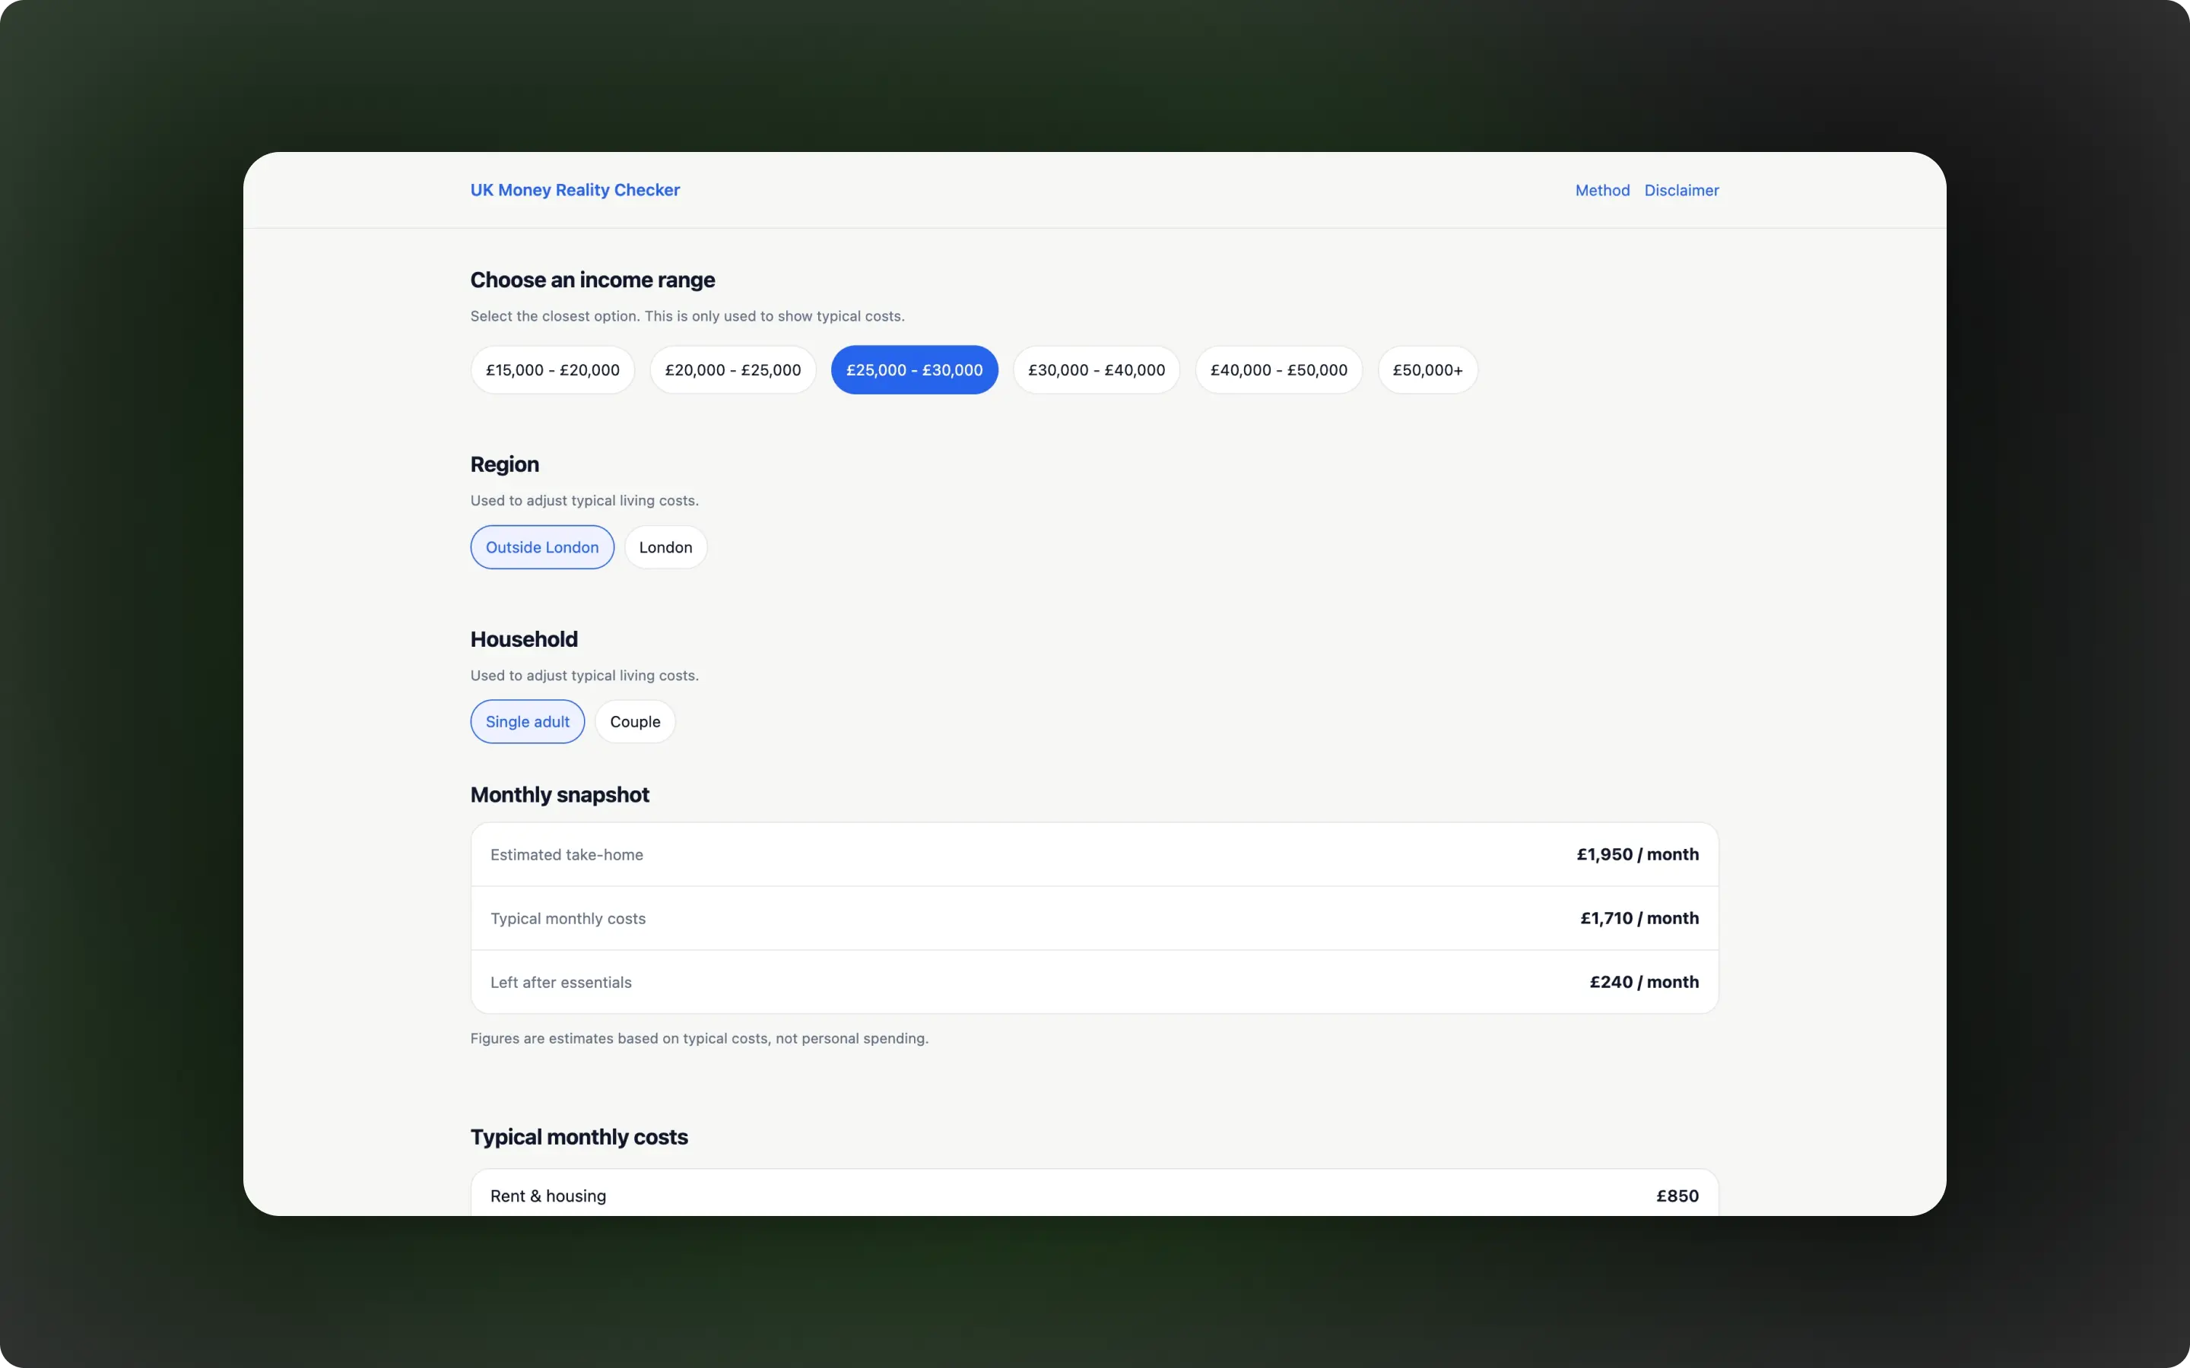Choose the £40,000 - £50,000 income range
Image resolution: width=2190 pixels, height=1368 pixels.
1279,369
